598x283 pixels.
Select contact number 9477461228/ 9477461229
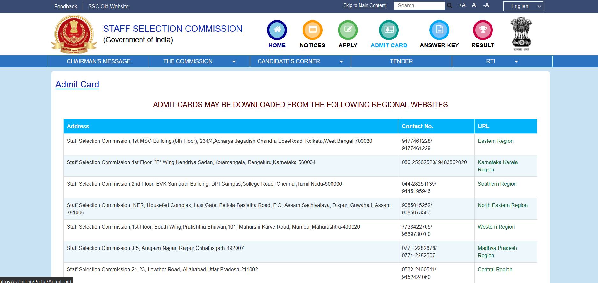pyautogui.click(x=417, y=145)
